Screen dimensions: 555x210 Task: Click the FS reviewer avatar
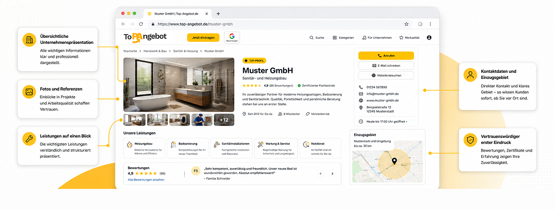click(196, 171)
